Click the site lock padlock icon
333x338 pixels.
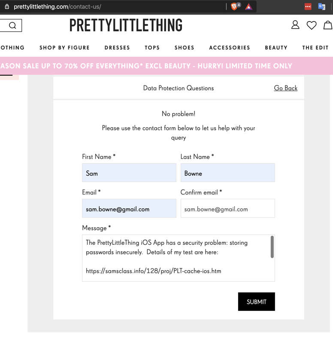6,7
